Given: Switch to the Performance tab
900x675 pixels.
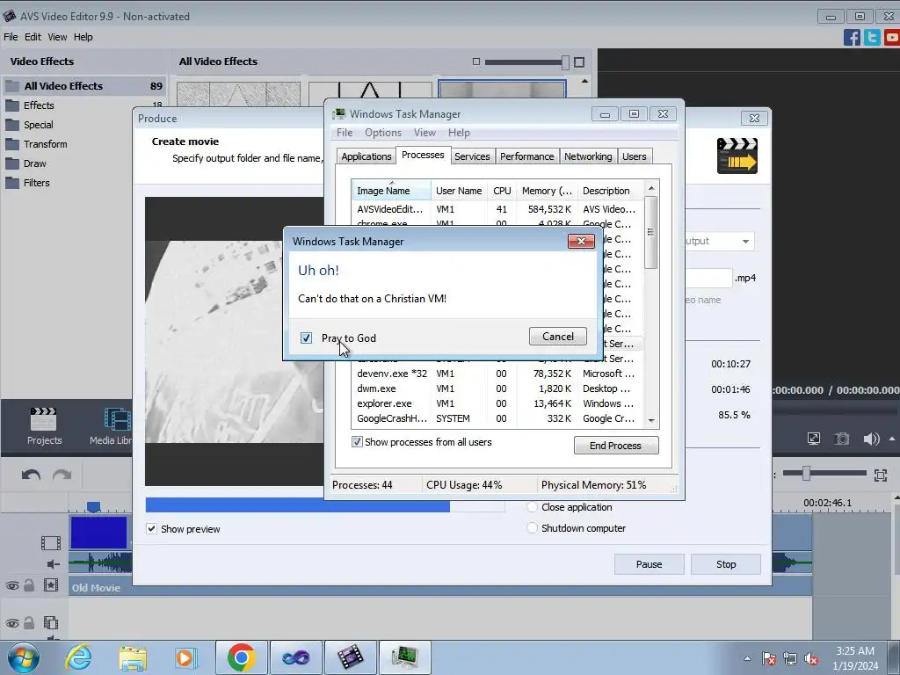Looking at the screenshot, I should 527,156.
